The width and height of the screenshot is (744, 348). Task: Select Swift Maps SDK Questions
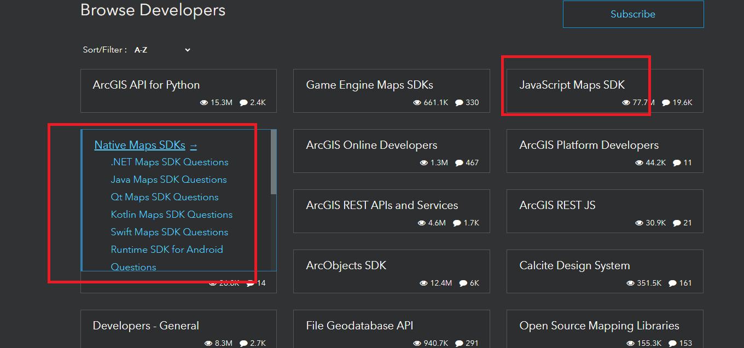pyautogui.click(x=170, y=232)
